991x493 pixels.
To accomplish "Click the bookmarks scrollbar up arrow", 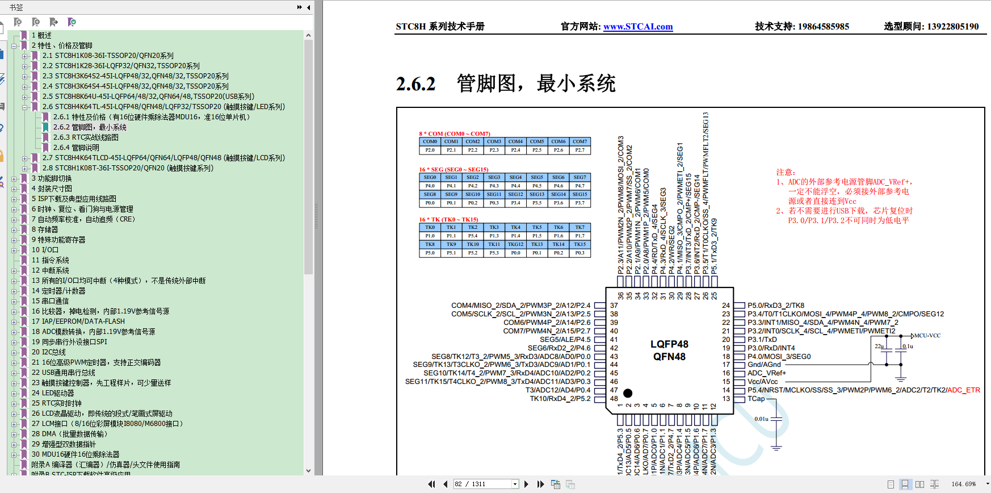I will coord(308,35).
